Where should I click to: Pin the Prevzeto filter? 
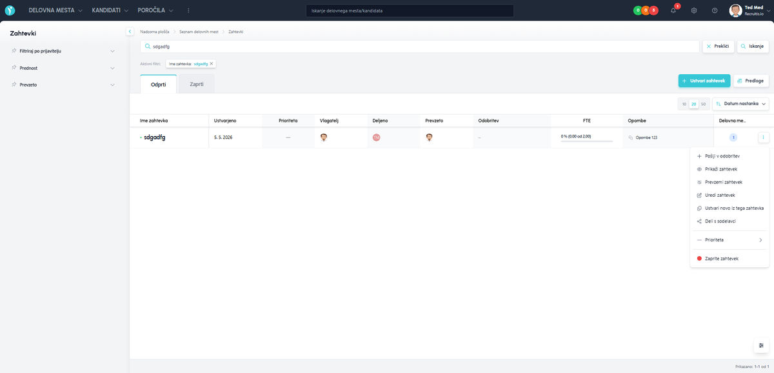14,85
